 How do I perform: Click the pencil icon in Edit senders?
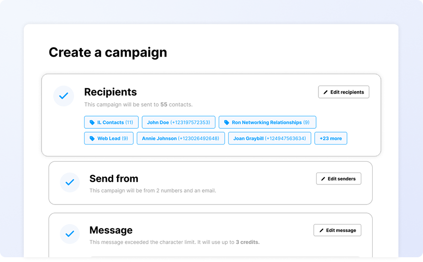(x=323, y=179)
